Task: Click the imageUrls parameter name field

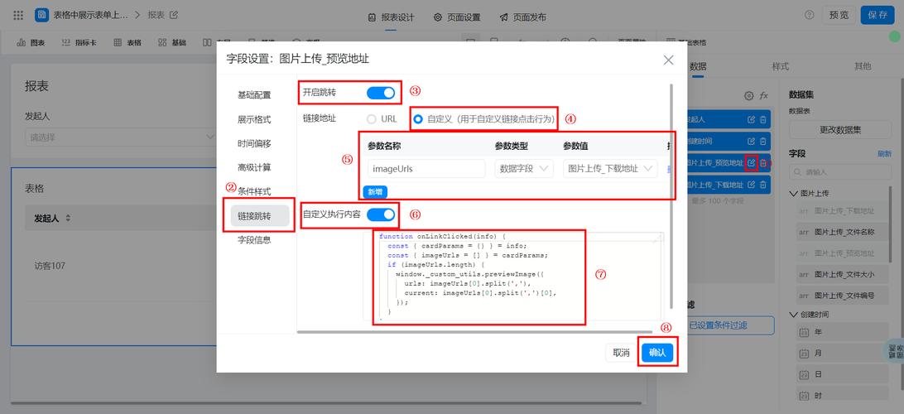Action: coord(426,168)
